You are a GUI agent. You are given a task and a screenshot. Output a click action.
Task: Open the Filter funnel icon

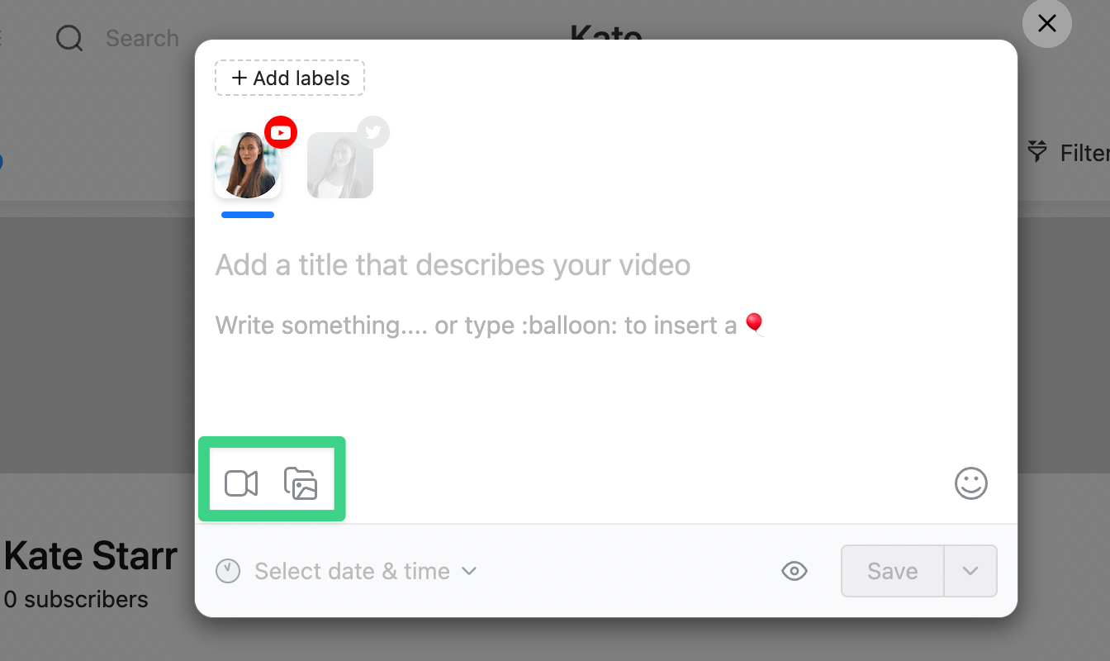pos(1036,152)
